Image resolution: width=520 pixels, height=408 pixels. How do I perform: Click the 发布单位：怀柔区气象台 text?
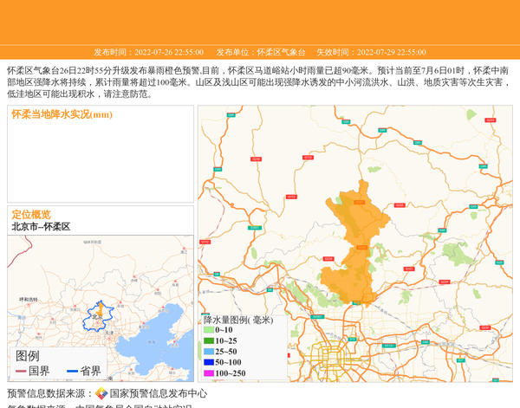pos(261,52)
